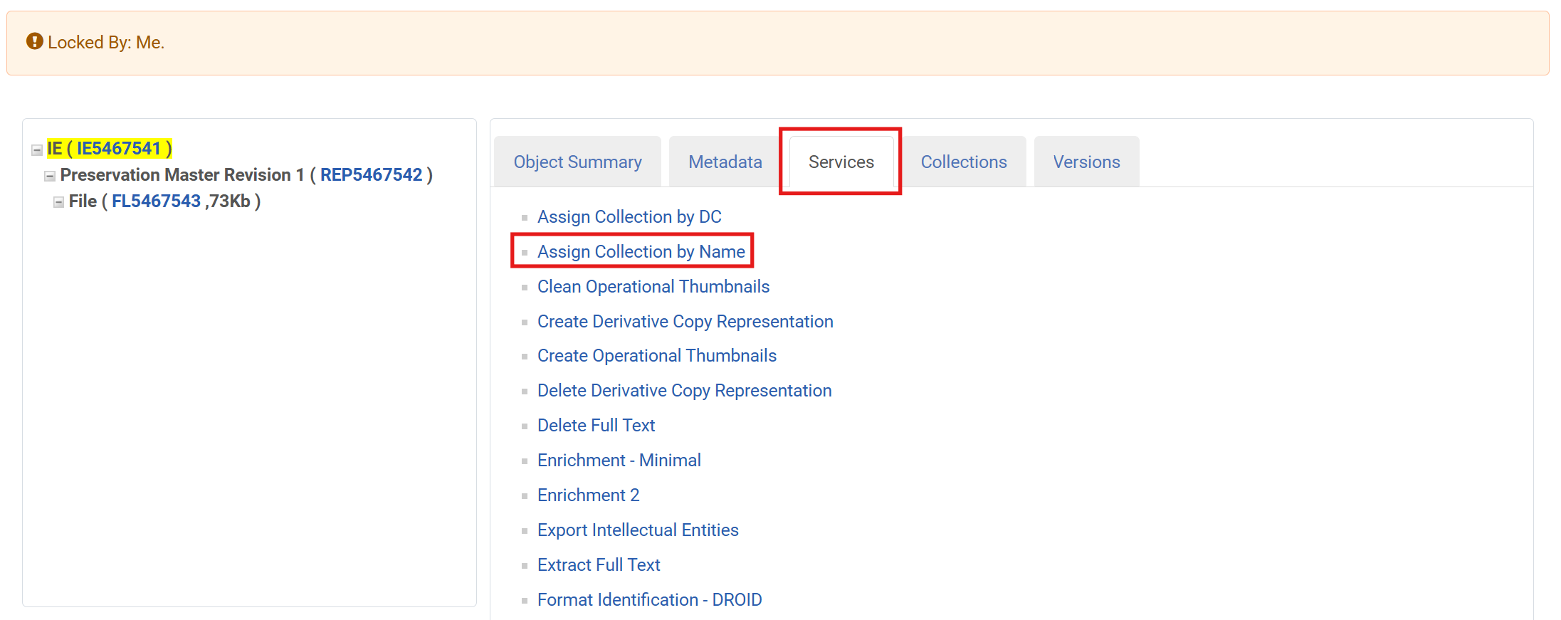Start Create Derivative Copy Representation
Image resolution: width=1561 pixels, height=620 pixels.
coord(685,322)
